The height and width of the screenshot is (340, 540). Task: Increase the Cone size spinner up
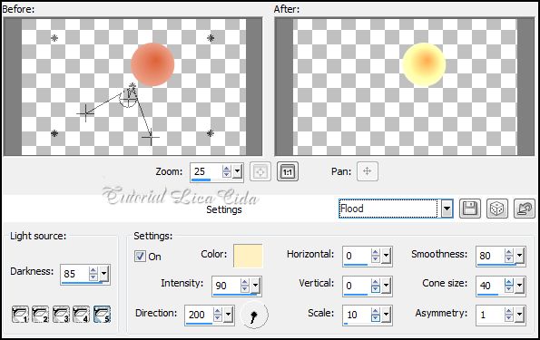pos(508,282)
